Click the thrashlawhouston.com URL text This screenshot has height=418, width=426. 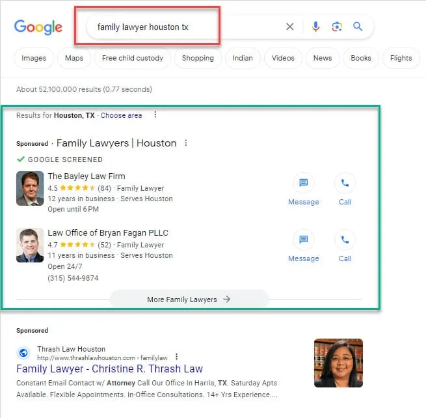(102, 358)
